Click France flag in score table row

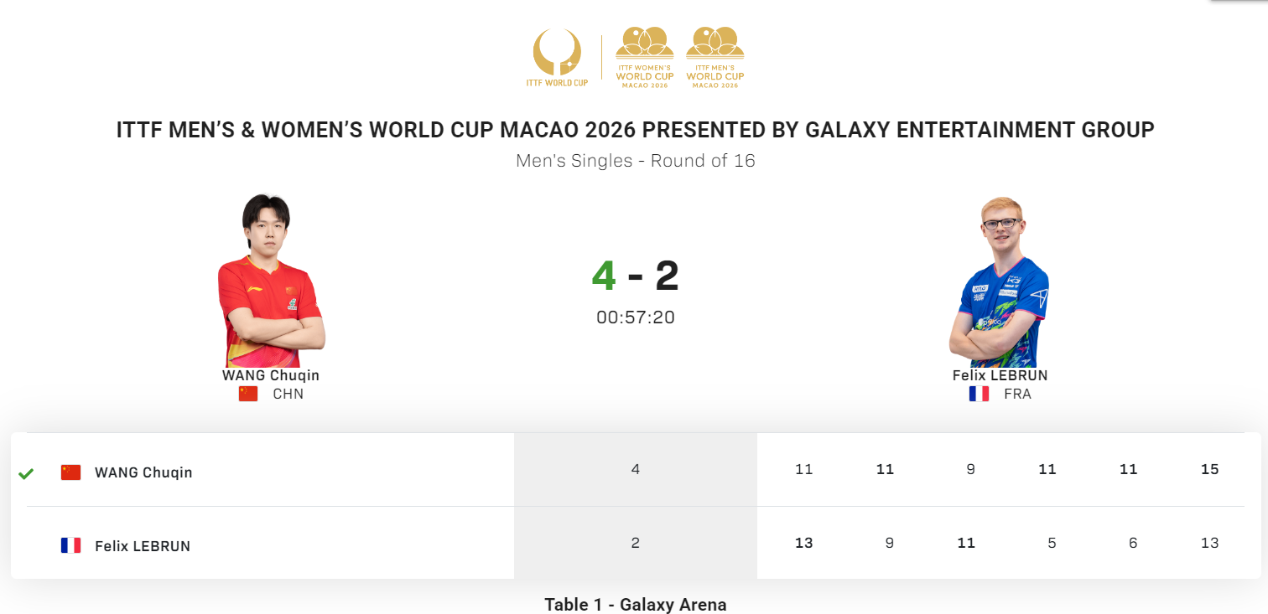point(71,546)
